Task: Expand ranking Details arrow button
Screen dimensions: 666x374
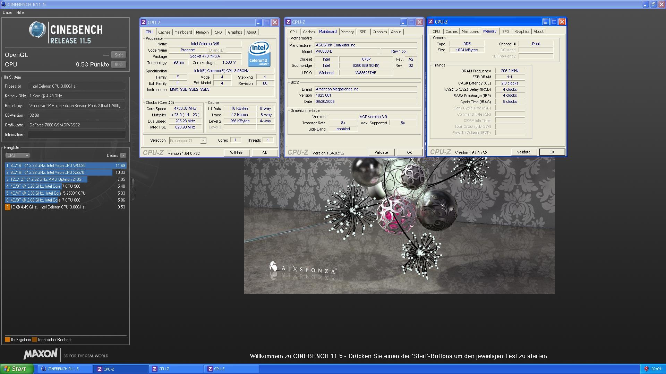Action: [x=123, y=155]
